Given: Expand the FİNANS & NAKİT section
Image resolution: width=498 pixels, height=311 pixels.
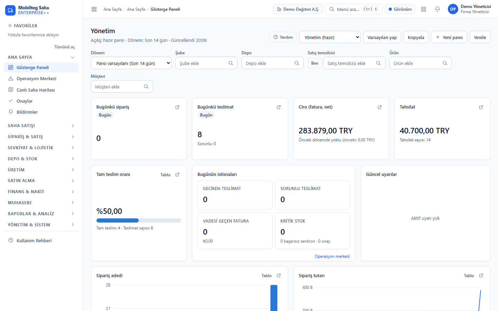Looking at the screenshot, I should (41, 192).
